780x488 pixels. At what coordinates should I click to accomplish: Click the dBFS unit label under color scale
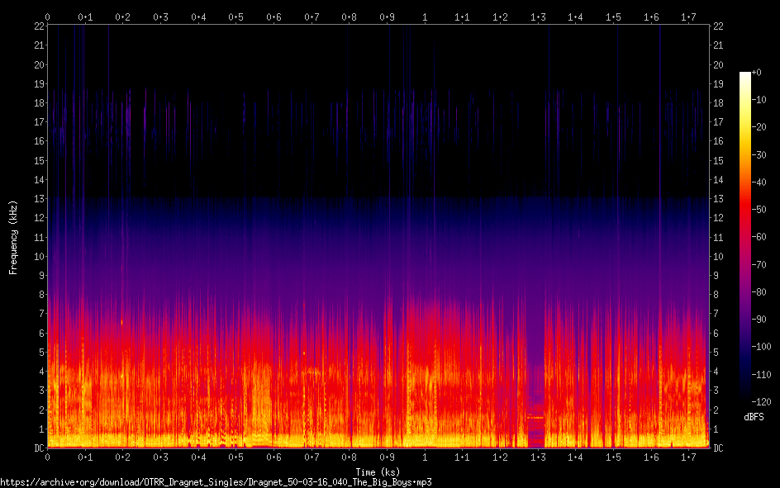753,418
